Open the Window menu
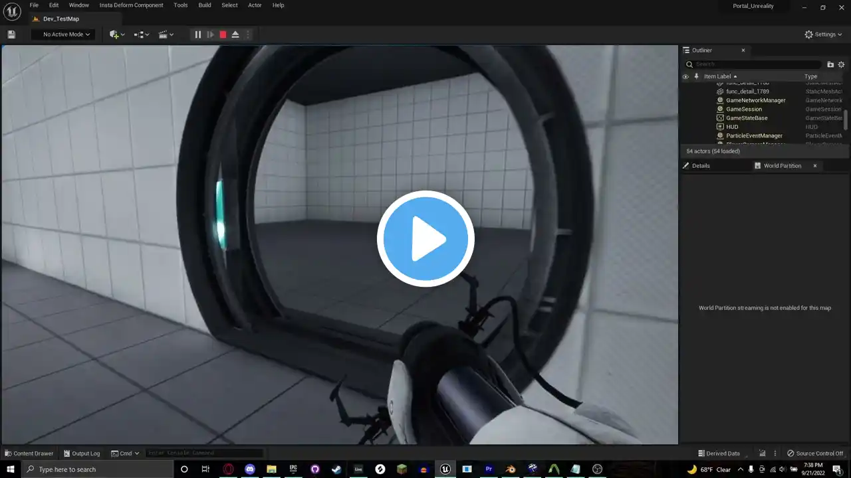The width and height of the screenshot is (851, 478). (79, 5)
